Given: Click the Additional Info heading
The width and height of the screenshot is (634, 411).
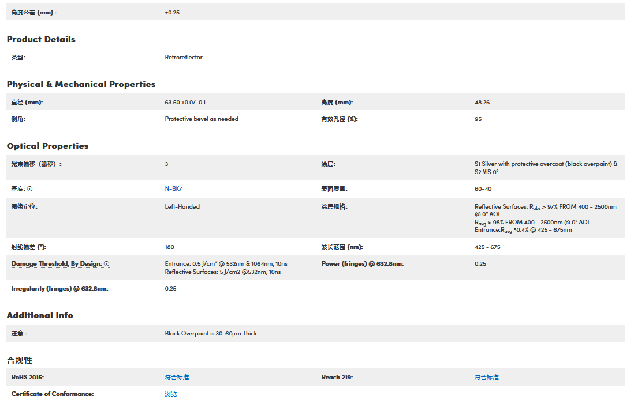Looking at the screenshot, I should [40, 315].
